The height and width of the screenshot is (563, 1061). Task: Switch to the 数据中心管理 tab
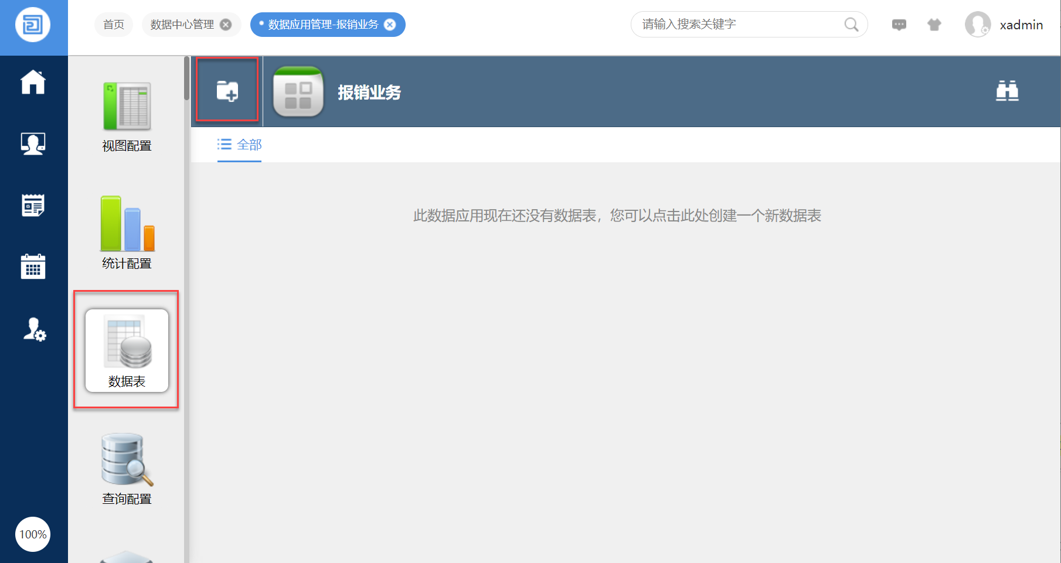182,25
